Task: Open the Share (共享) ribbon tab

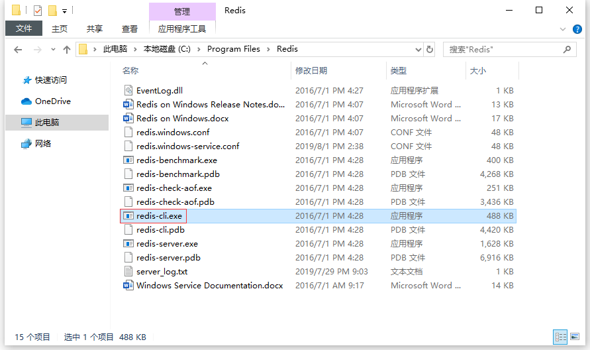Action: (95, 29)
